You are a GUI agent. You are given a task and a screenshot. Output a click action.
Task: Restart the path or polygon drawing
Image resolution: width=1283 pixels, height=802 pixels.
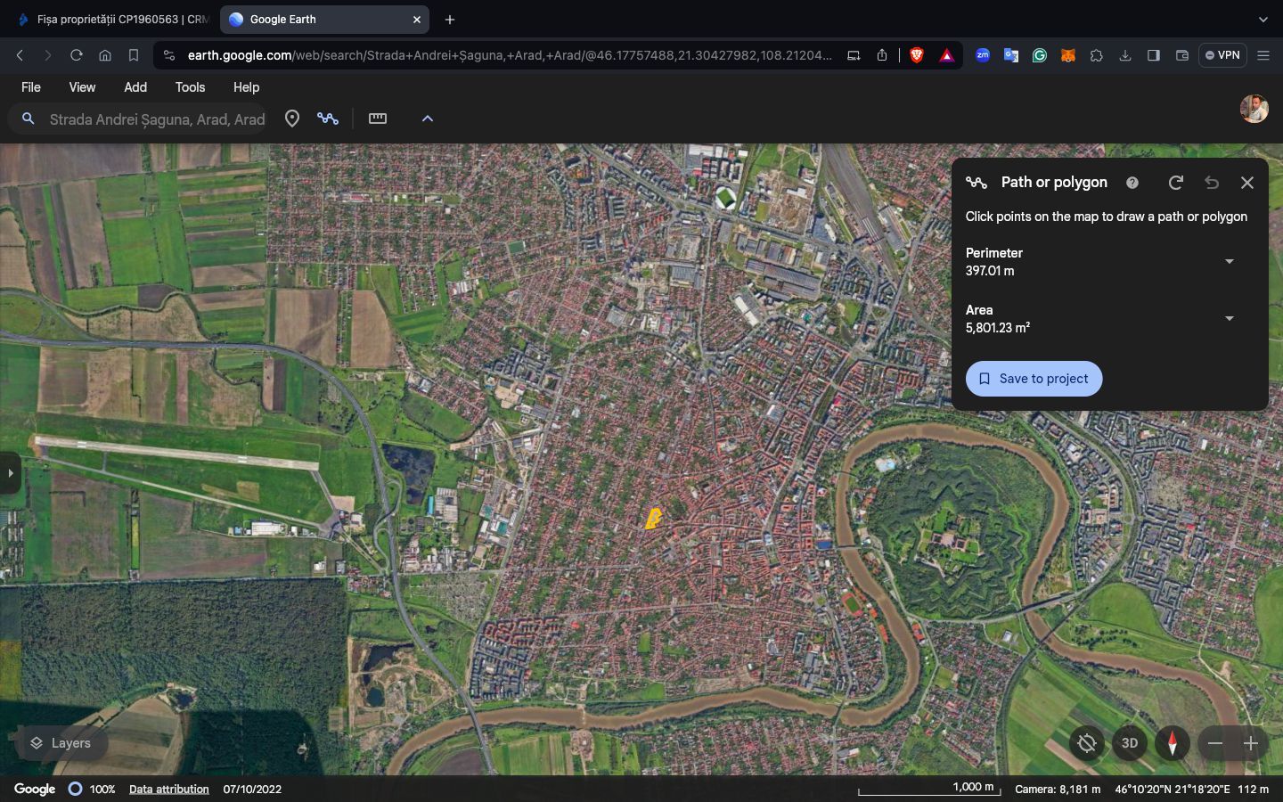[1175, 183]
